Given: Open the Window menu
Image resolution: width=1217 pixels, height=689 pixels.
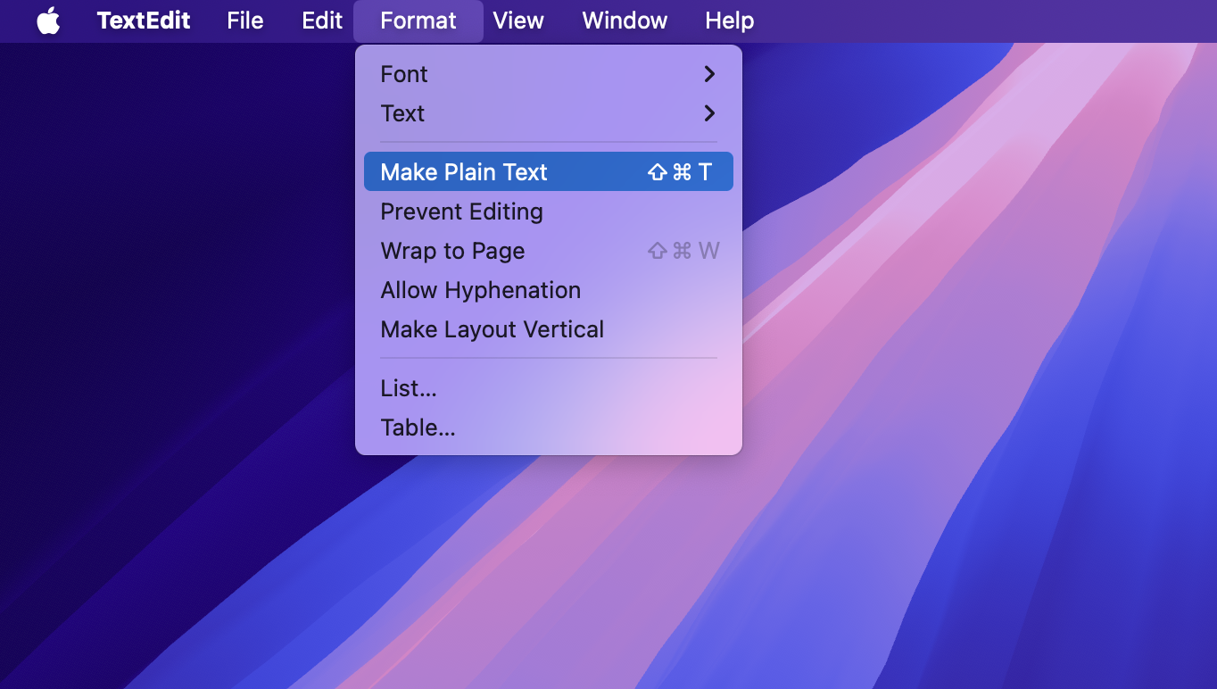Looking at the screenshot, I should 624,21.
